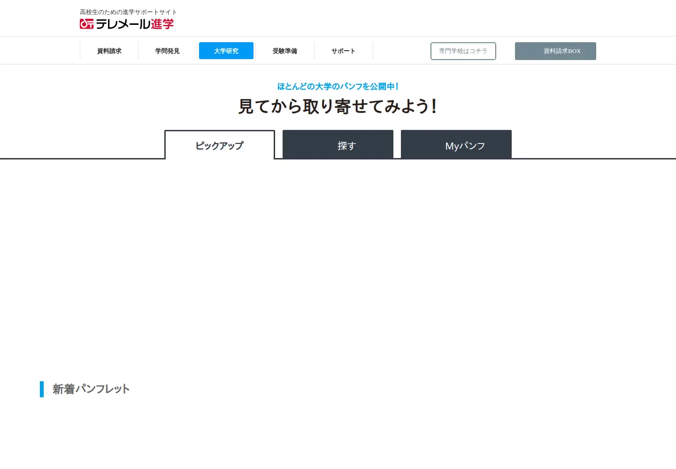The image size is (676, 469).
Task: Switch to the Myパンフ tab
Action: [456, 145]
